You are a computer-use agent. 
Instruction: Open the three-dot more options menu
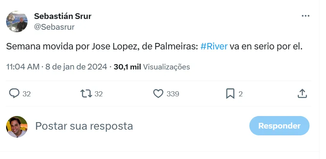pyautogui.click(x=305, y=16)
